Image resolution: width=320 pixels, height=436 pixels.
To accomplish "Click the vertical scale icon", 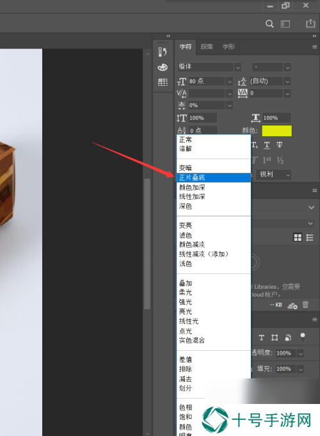I will pyautogui.click(x=182, y=118).
